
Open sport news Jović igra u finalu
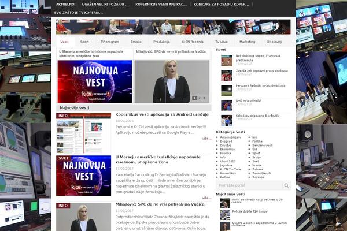(x=248, y=100)
